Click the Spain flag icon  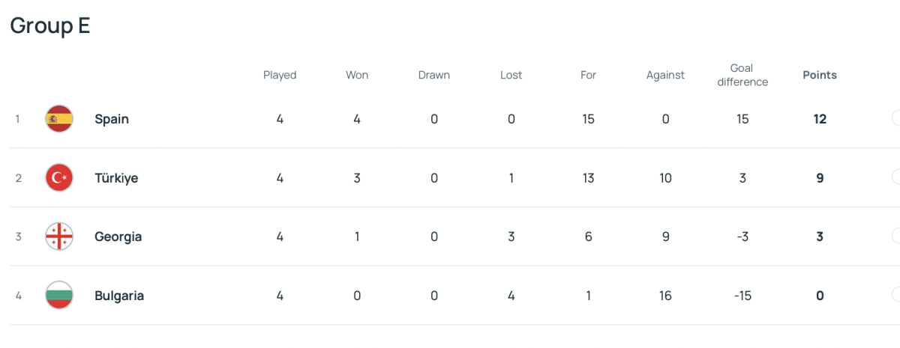point(59,119)
